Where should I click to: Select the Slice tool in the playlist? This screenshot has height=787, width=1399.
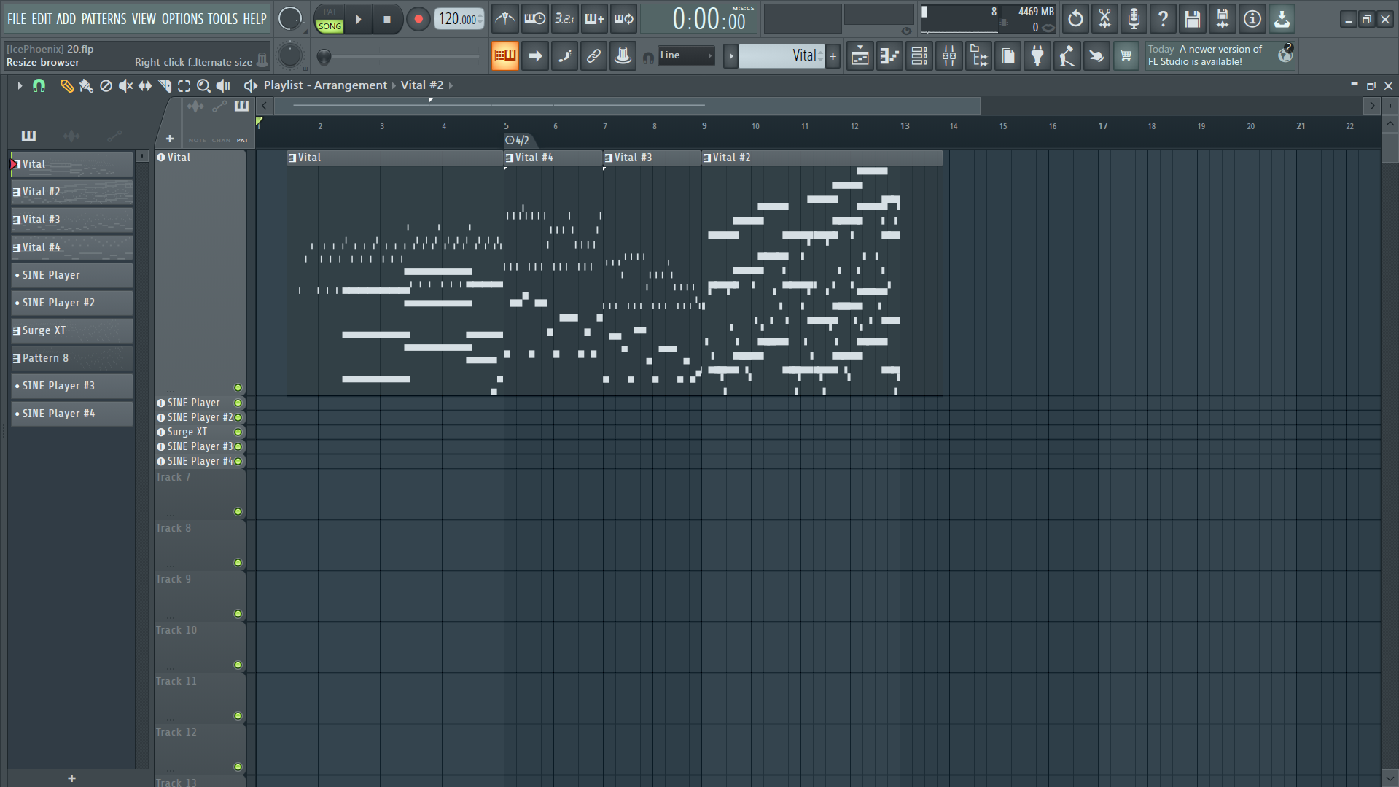[x=165, y=86]
